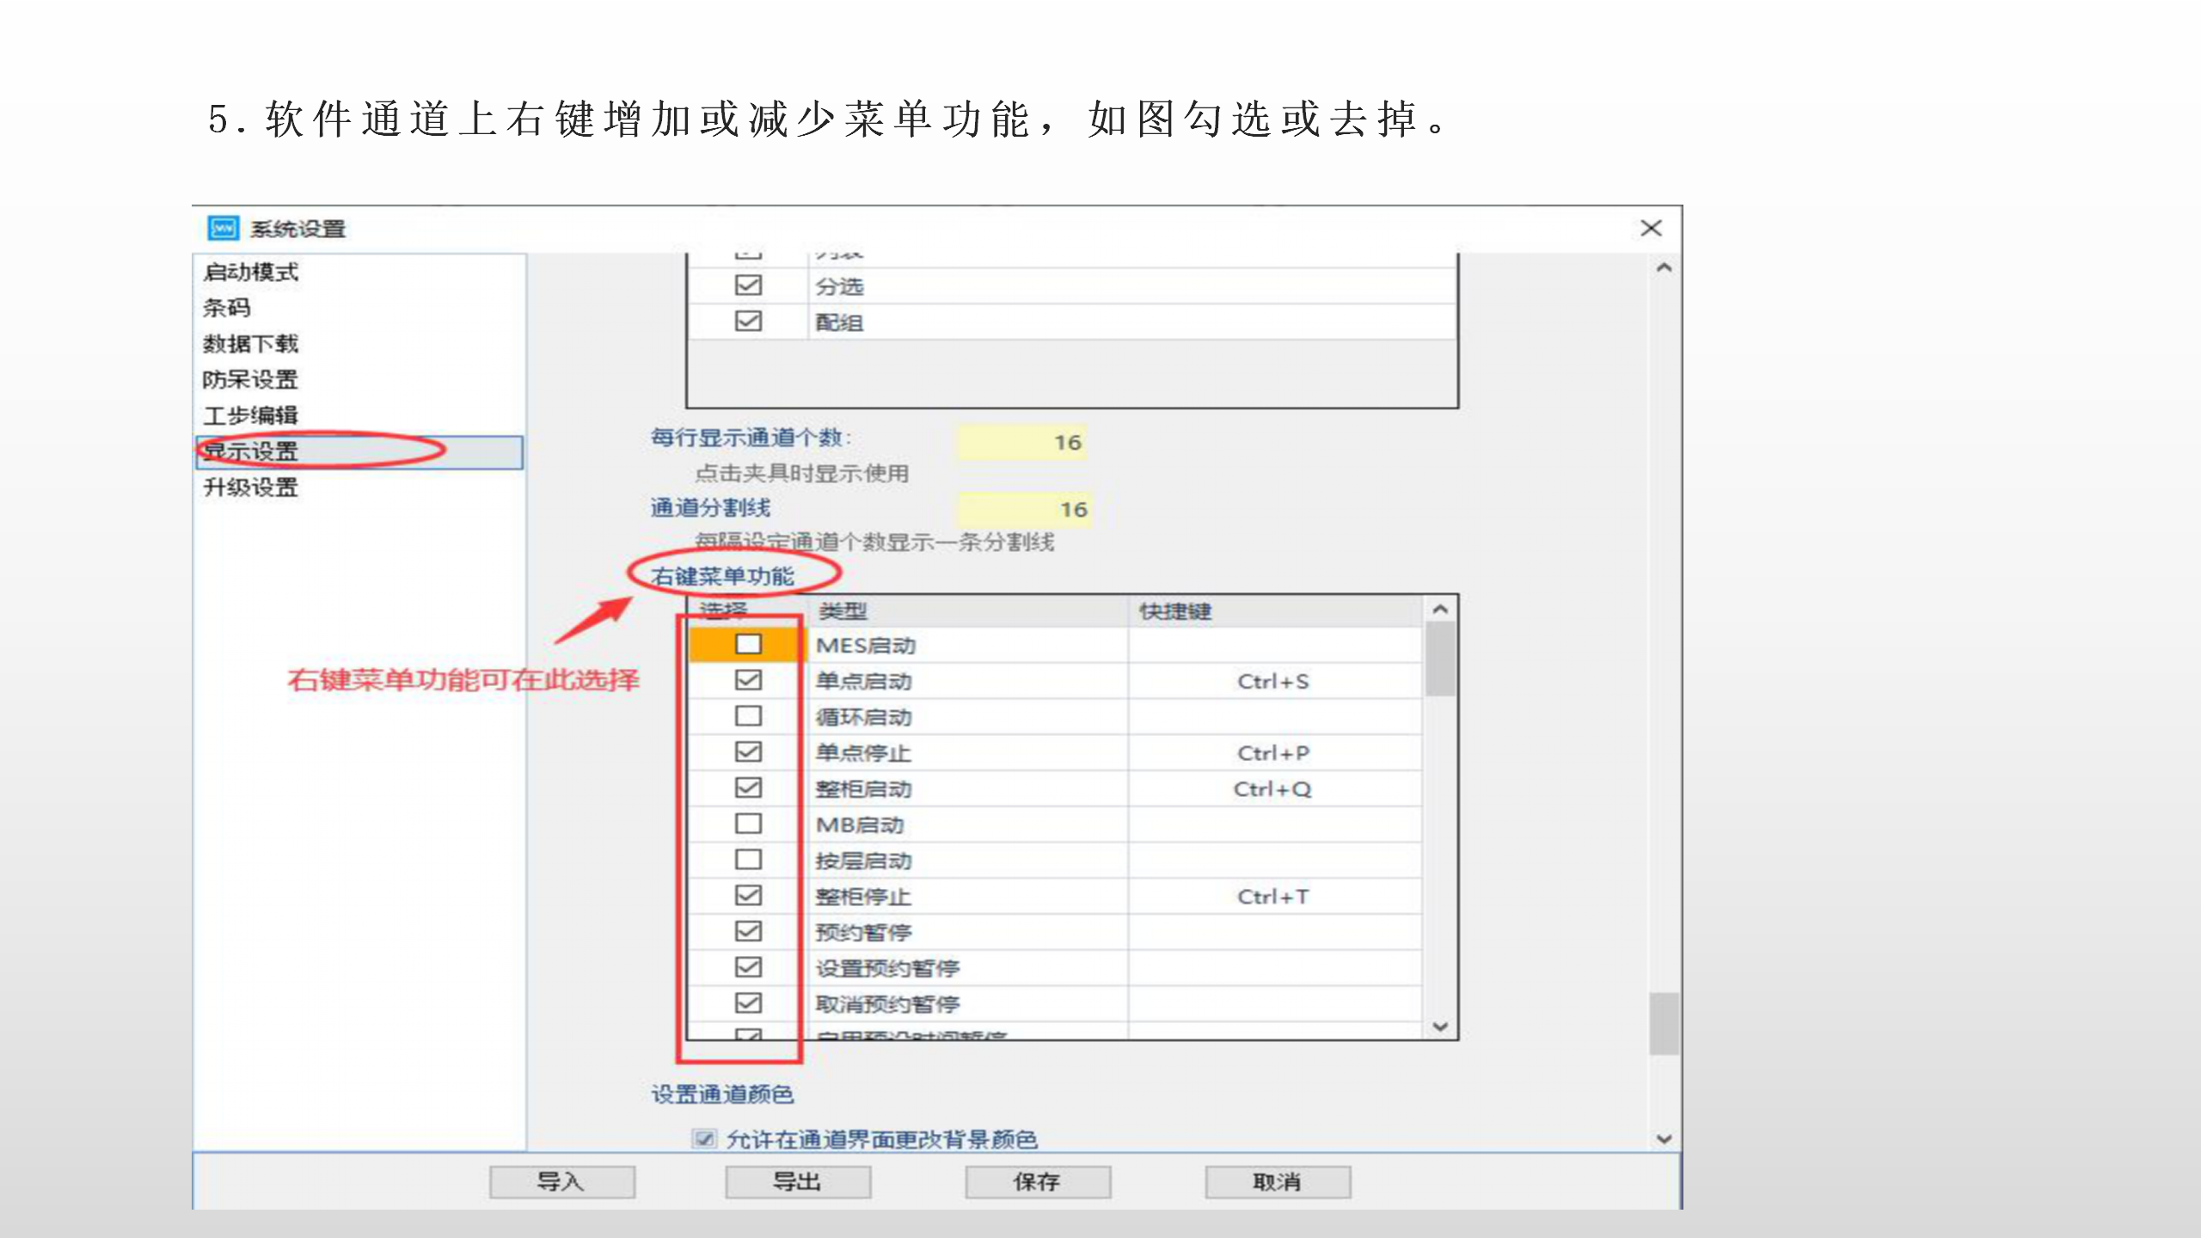Click the Ctrl+P shortcut cell

click(x=1273, y=753)
